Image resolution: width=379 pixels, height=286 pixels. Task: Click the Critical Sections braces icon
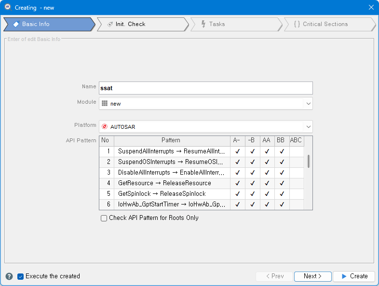(297, 24)
